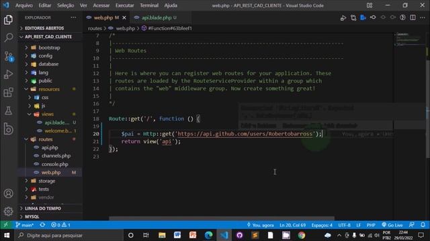Open the Arquivo menu
The width and height of the screenshot is (430, 241).
[x=24, y=5]
